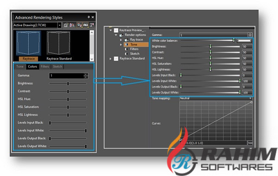Click Levels Output Black slider in styles panel
This screenshot has width=278, height=176.
pos(68,138)
